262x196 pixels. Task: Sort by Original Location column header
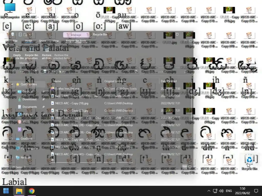115,81
